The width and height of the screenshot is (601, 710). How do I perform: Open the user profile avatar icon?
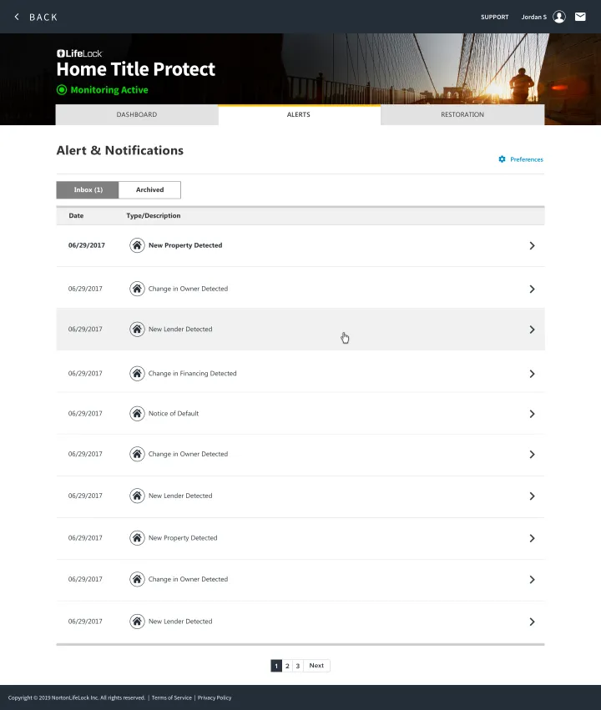click(x=559, y=17)
